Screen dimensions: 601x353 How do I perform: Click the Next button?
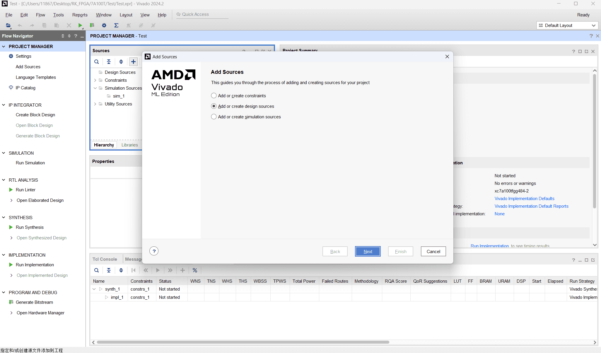(368, 251)
